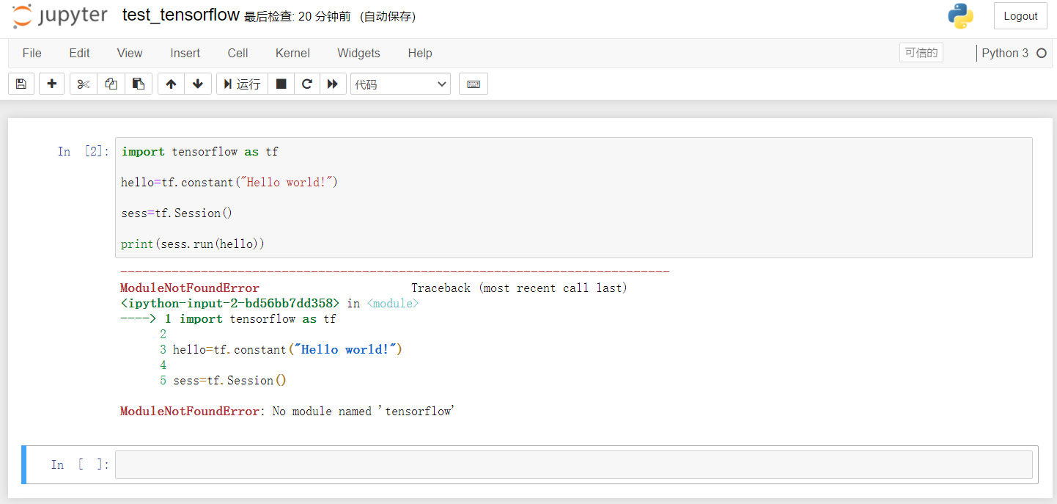This screenshot has width=1057, height=504.
Task: Click the Python 3 kernel name
Action: [1005, 53]
